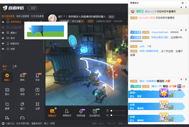Open user Agiroy的小甜甜 in chat
This screenshot has width=189, height=127.
tap(147, 18)
